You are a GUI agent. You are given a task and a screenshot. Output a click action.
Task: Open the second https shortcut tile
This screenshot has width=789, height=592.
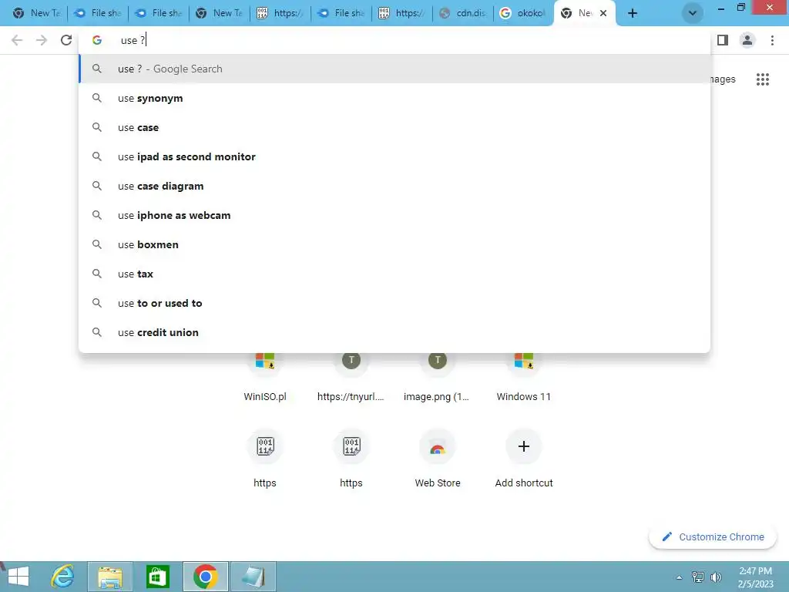(x=351, y=458)
